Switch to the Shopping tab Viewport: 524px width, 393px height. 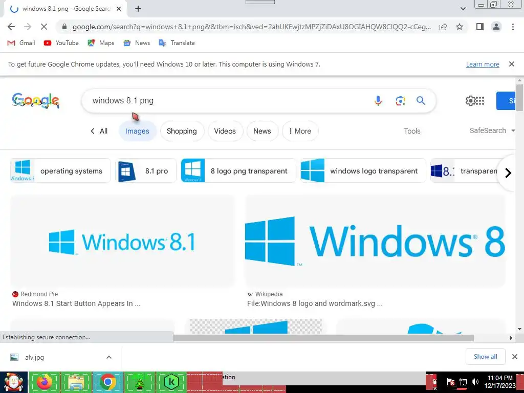pos(182,131)
